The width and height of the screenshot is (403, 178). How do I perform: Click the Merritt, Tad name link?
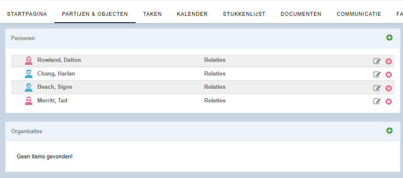(x=52, y=101)
